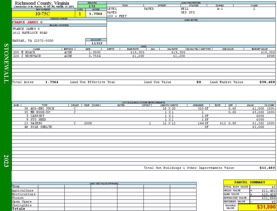Select the OBLDG VALUE $11,482 in summary
Screen dimensions: 277x211
pos(269,191)
